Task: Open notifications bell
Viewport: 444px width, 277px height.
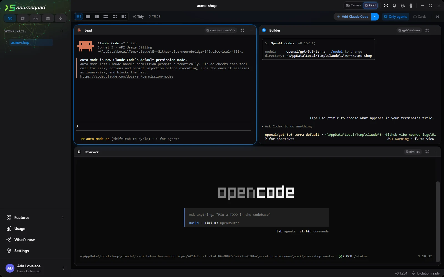Action: (394, 6)
